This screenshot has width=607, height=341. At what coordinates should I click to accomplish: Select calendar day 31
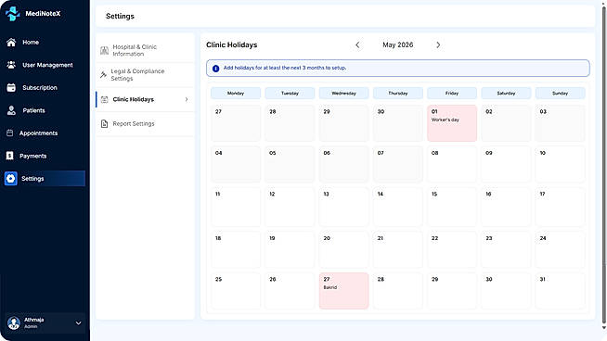(x=560, y=291)
